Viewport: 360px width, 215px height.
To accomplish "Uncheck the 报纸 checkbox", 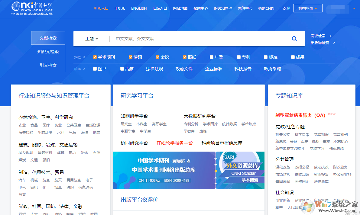I will (184, 57).
